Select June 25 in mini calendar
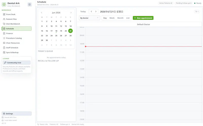Screen dimensions: 203x126 [x=56, y=36]
